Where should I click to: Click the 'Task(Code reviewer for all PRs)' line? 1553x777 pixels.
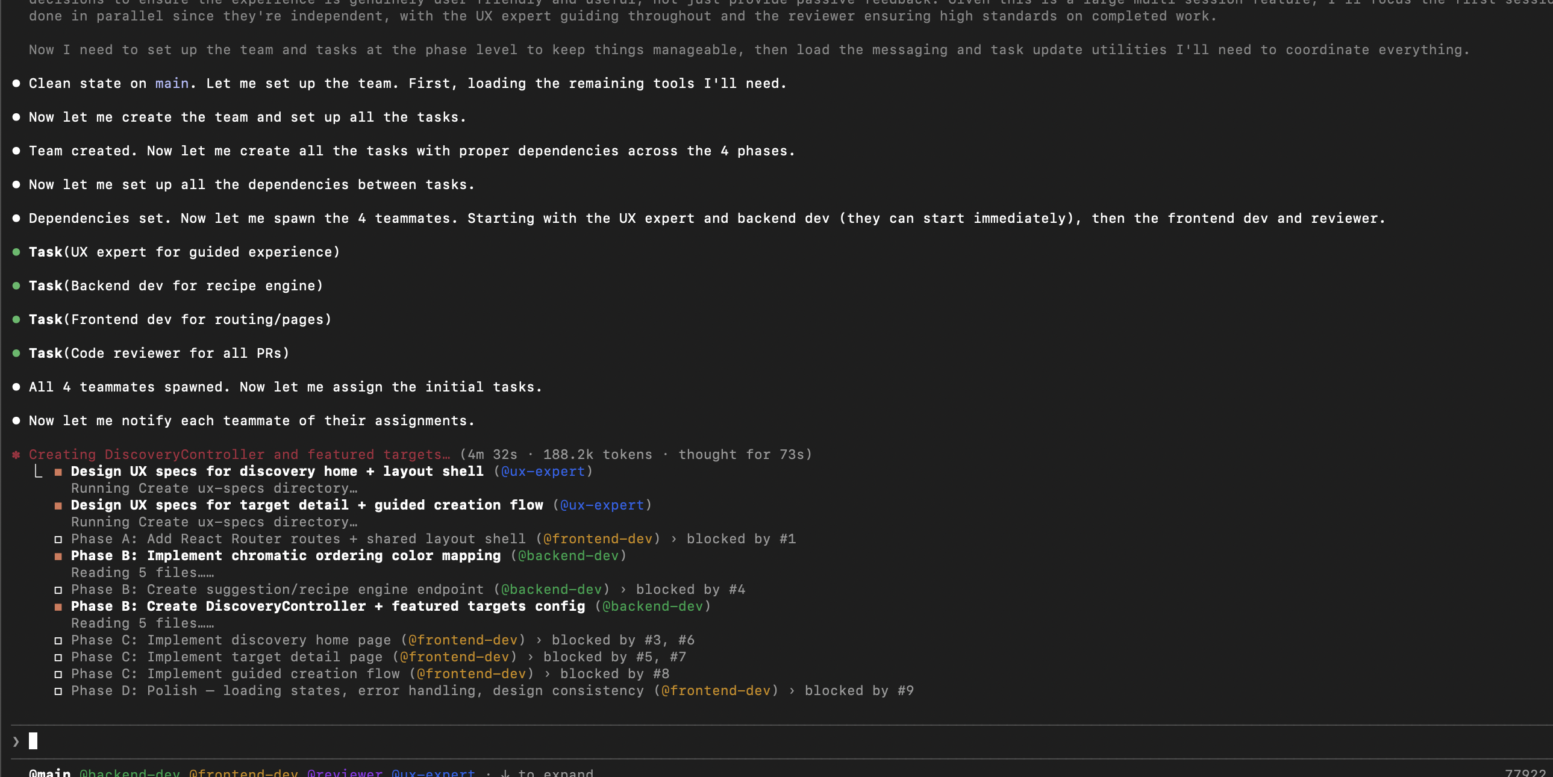tap(159, 353)
